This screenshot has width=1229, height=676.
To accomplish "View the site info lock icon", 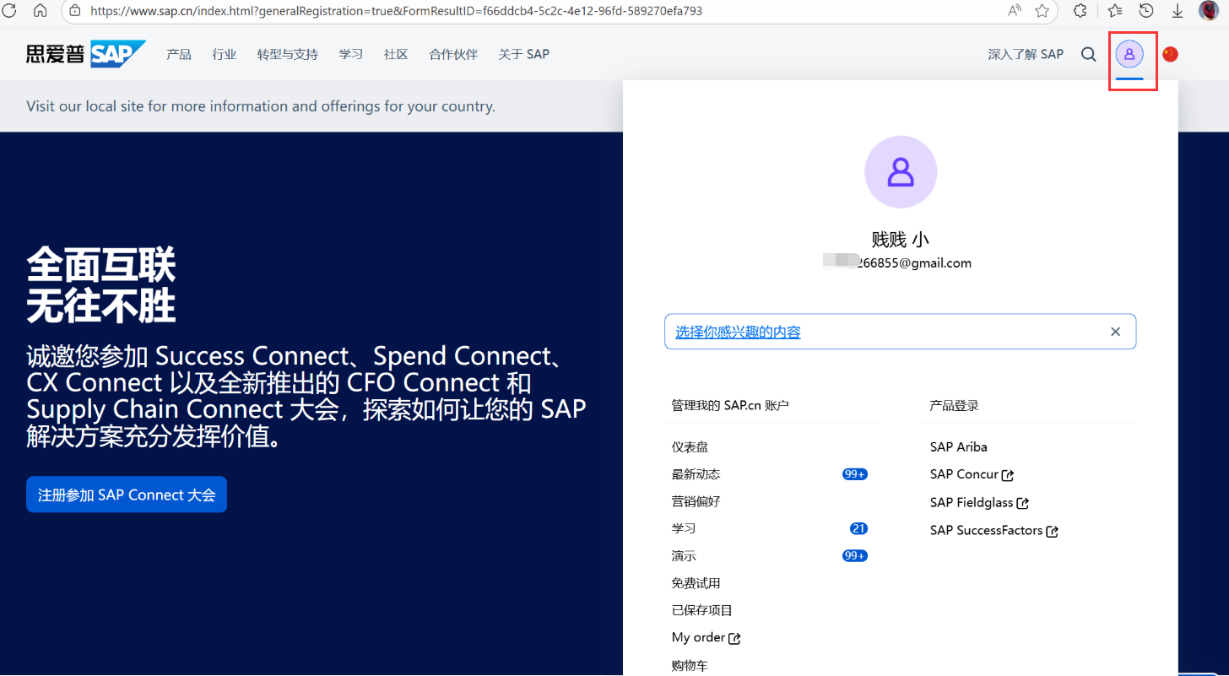I will 75,11.
